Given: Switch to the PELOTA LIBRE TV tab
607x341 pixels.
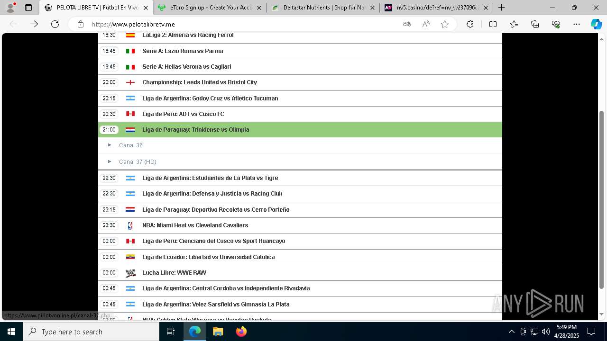Looking at the screenshot, I should coord(97,8).
